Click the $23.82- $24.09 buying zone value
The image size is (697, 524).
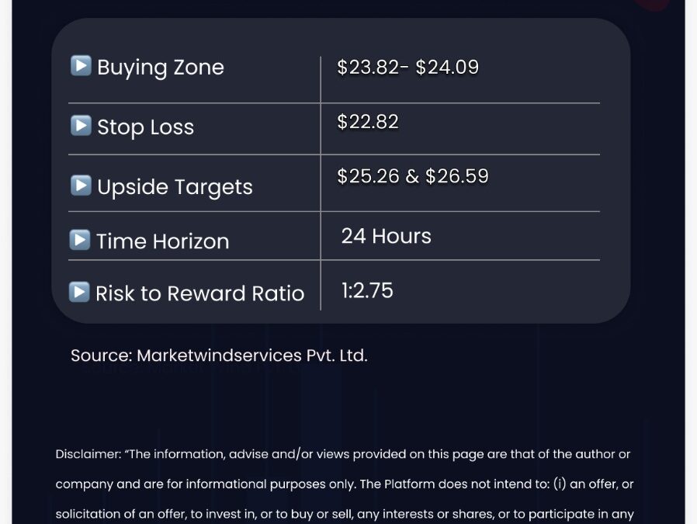408,67
